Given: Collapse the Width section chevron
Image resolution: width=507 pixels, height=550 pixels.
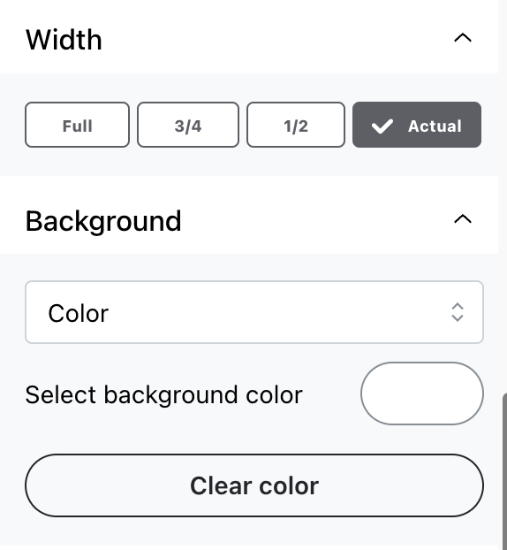Looking at the screenshot, I should (x=463, y=37).
